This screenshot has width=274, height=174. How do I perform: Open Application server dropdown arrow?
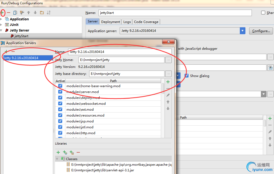click(x=242, y=31)
